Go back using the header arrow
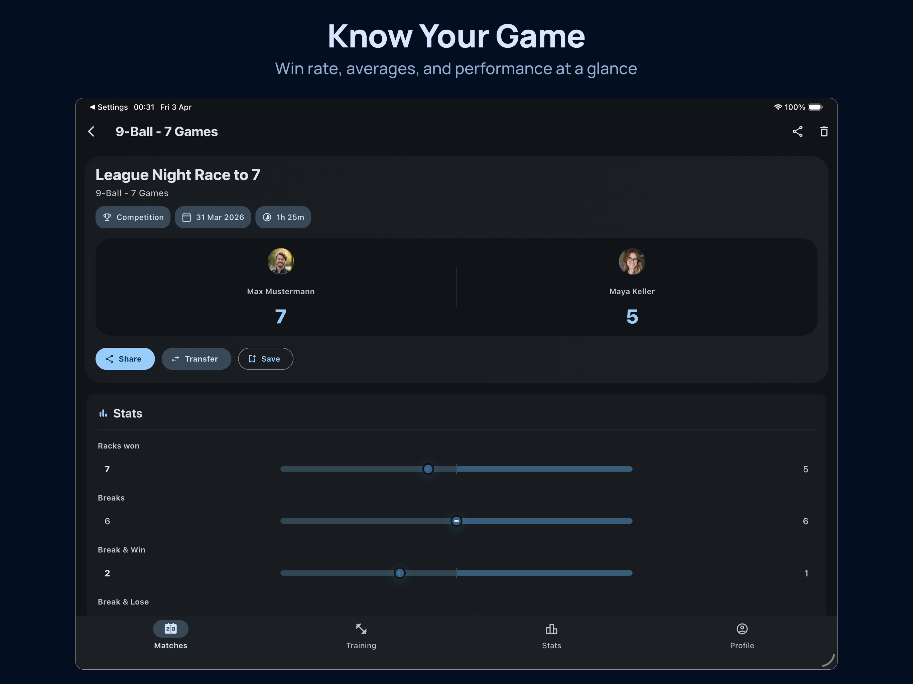This screenshot has height=684, width=913. [91, 132]
